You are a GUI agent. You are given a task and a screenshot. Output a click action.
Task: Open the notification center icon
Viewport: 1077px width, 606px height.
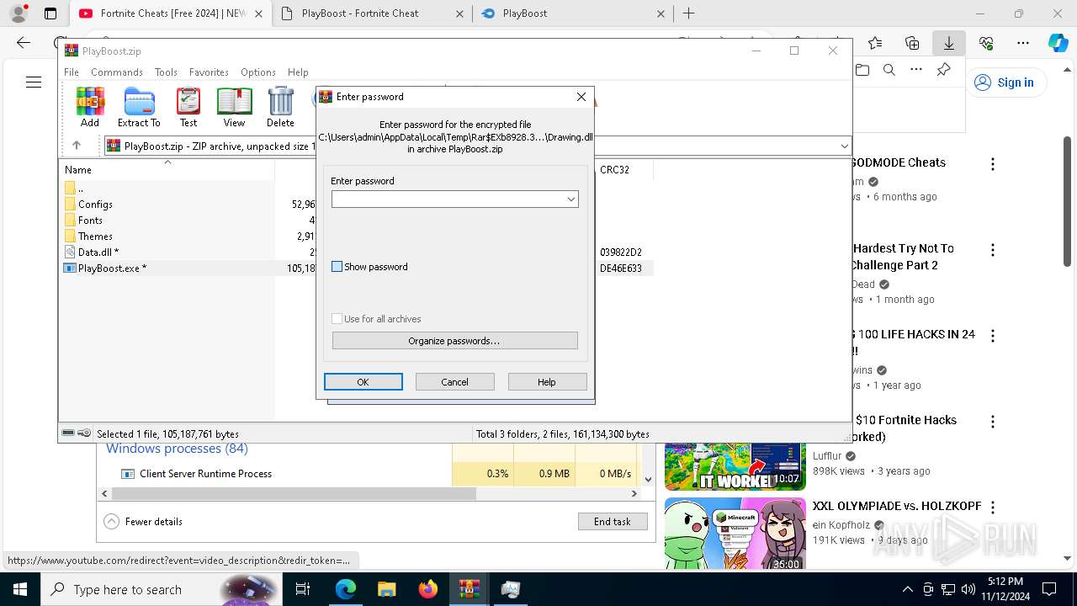tap(1049, 589)
